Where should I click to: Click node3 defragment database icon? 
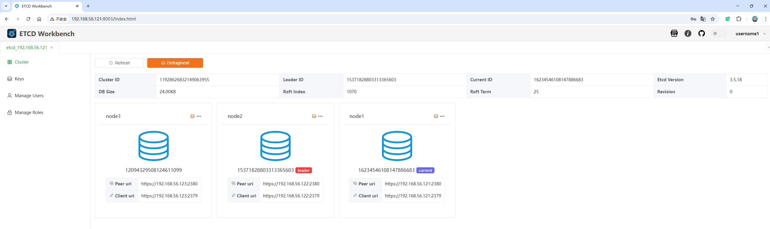pyautogui.click(x=192, y=116)
